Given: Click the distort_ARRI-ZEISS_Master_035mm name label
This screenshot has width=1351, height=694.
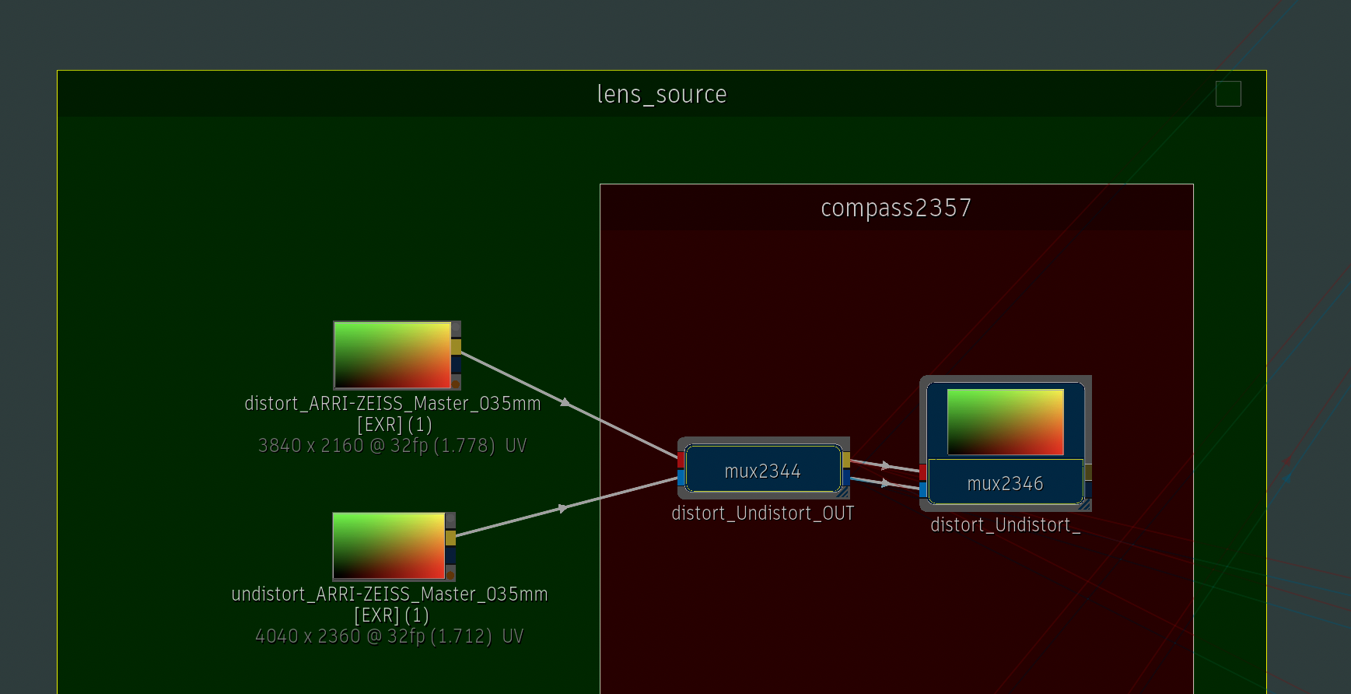Looking at the screenshot, I should pyautogui.click(x=392, y=404).
